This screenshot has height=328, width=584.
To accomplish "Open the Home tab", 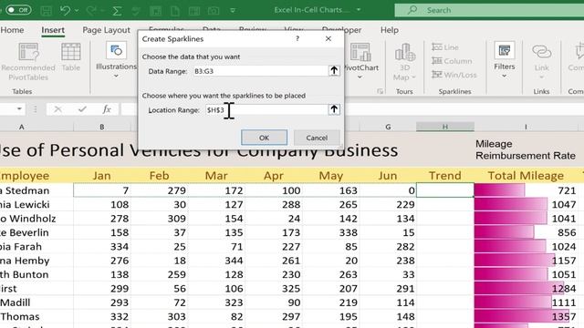I will click(x=12, y=30).
